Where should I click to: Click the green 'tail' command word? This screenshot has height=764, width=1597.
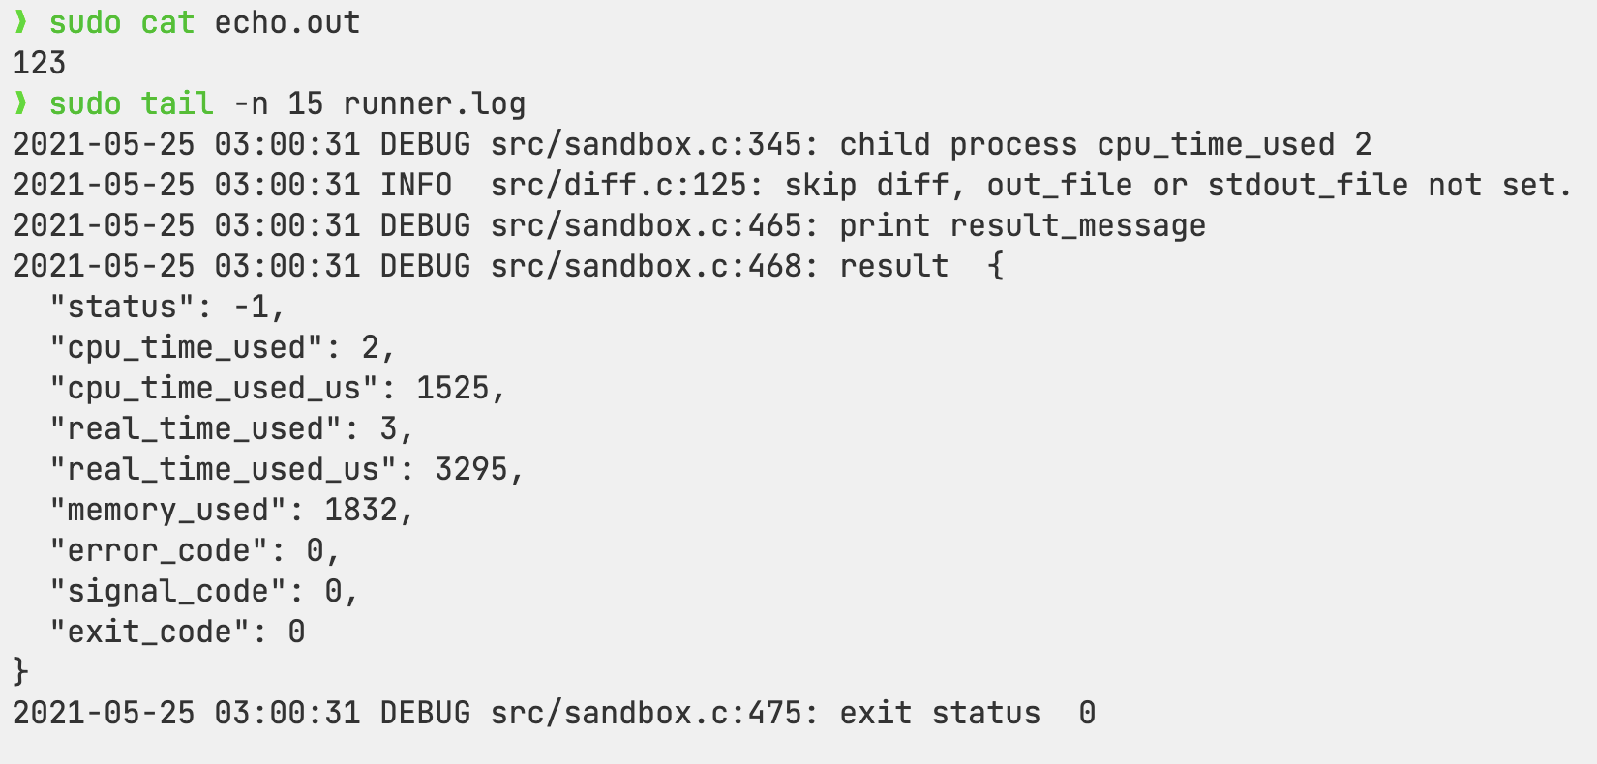[177, 103]
